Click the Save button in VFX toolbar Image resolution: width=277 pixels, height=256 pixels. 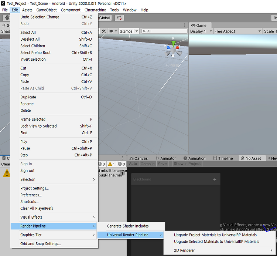point(163,164)
